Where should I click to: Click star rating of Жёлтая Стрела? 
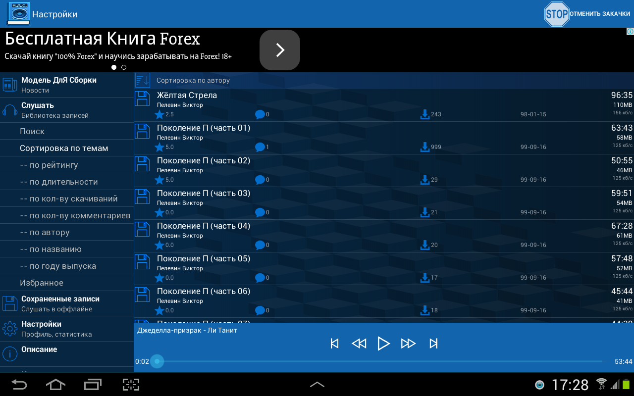point(159,114)
